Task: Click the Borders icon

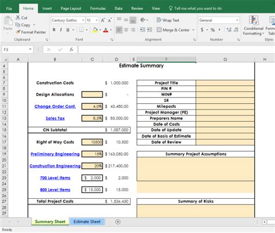Action: pos(81,30)
